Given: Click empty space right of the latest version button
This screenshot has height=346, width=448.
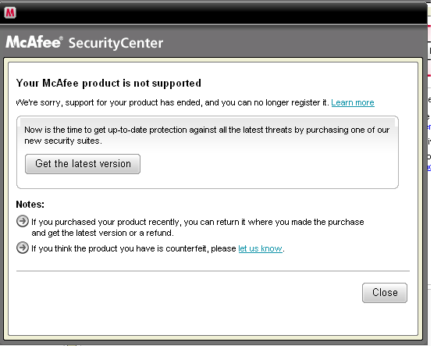Looking at the screenshot, I should 268,165.
